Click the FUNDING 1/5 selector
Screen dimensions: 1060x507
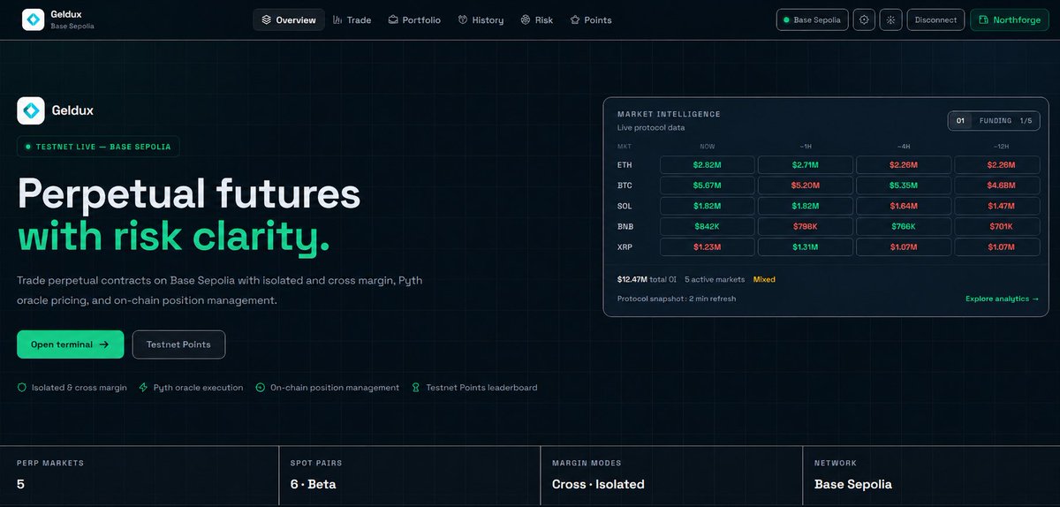click(x=1005, y=120)
